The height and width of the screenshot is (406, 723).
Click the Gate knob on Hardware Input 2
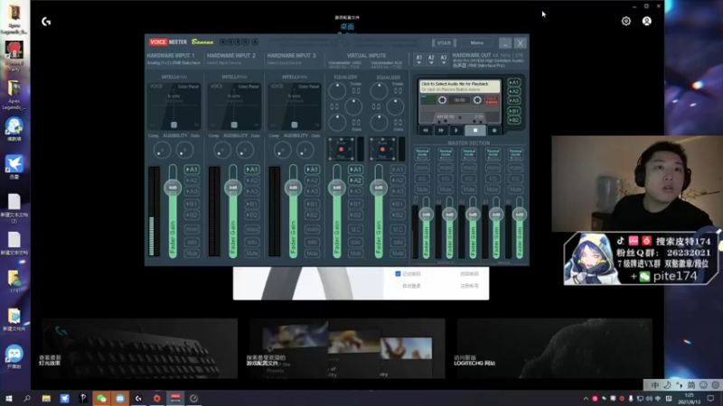click(x=245, y=150)
